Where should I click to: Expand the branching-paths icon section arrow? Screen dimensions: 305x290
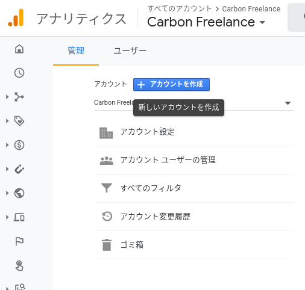(7, 97)
